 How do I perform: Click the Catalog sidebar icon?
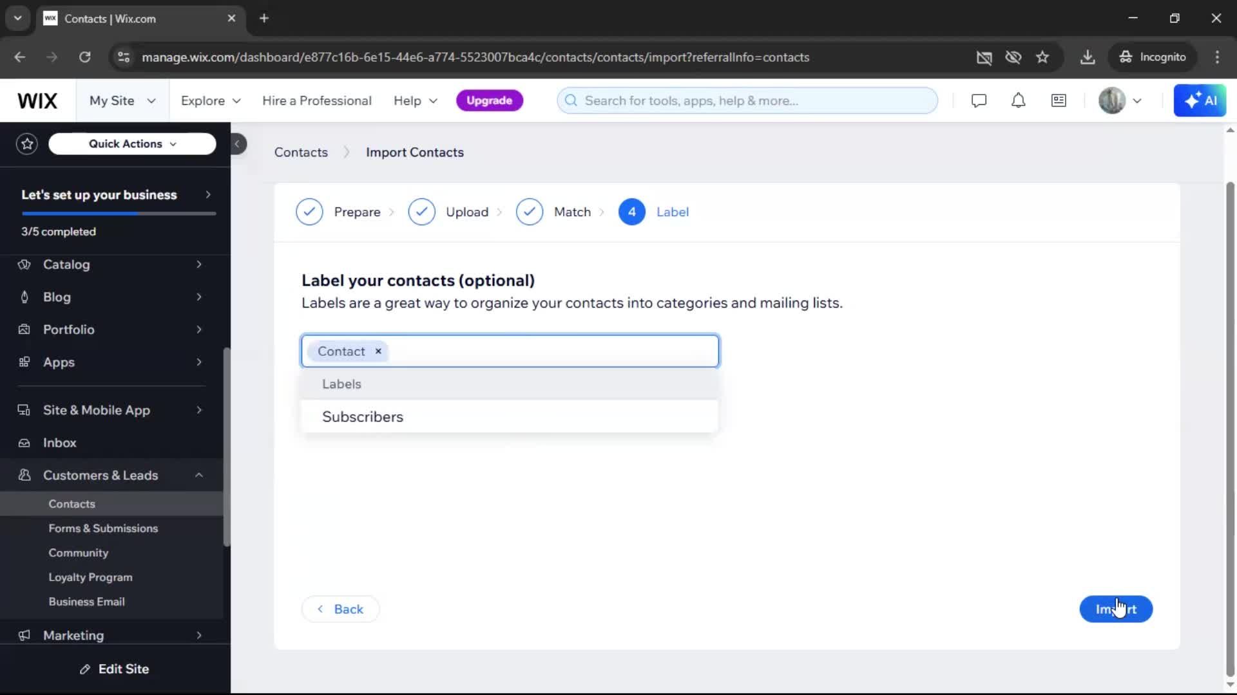pos(24,264)
